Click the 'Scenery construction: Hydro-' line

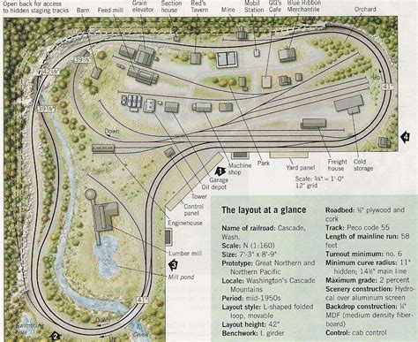(x=369, y=289)
